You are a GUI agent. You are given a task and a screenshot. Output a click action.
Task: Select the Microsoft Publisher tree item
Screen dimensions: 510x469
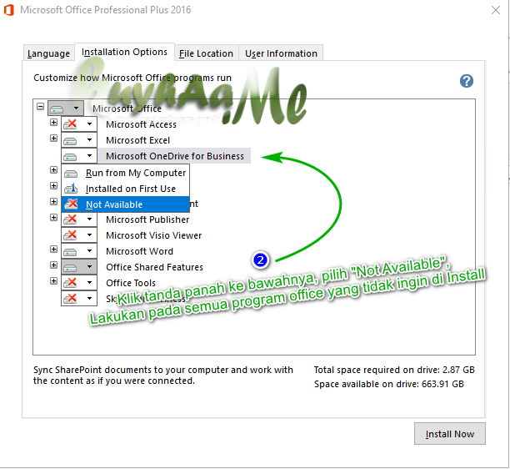(x=147, y=219)
